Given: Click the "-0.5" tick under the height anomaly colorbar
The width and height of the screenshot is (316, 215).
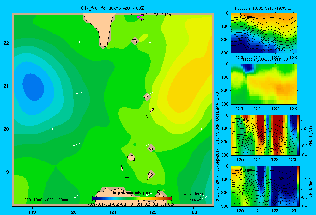Looking at the screenshot, I should [92, 204].
